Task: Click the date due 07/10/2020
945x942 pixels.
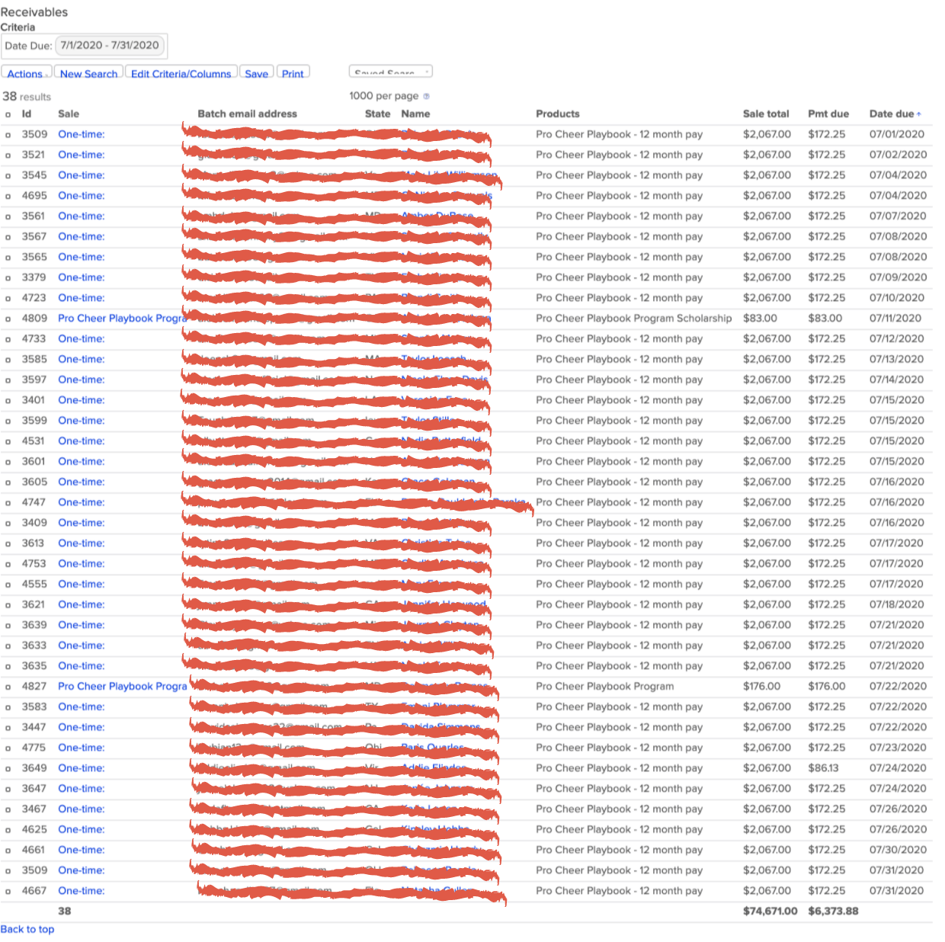Action: point(897,298)
